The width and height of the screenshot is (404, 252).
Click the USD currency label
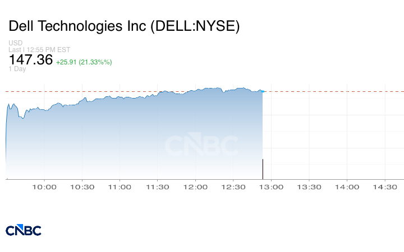point(15,43)
